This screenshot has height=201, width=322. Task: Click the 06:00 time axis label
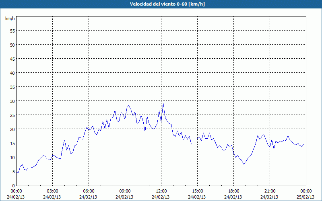pyautogui.click(x=89, y=191)
